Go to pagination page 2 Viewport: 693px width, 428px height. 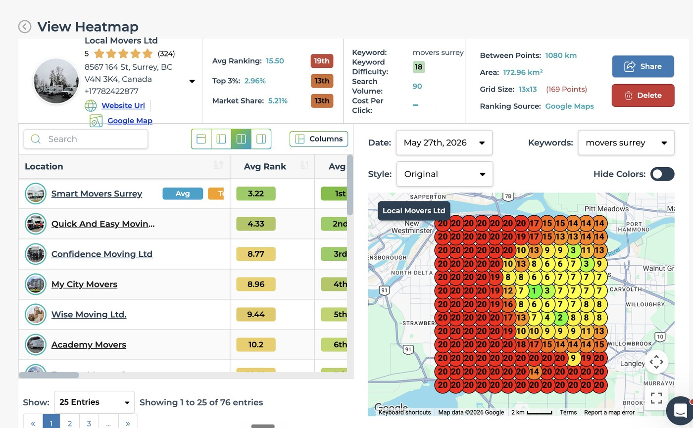pyautogui.click(x=70, y=423)
